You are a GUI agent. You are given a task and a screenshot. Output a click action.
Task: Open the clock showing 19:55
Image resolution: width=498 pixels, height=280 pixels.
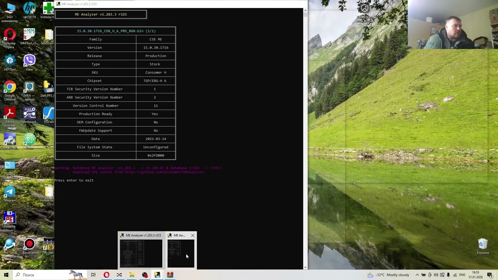475,275
